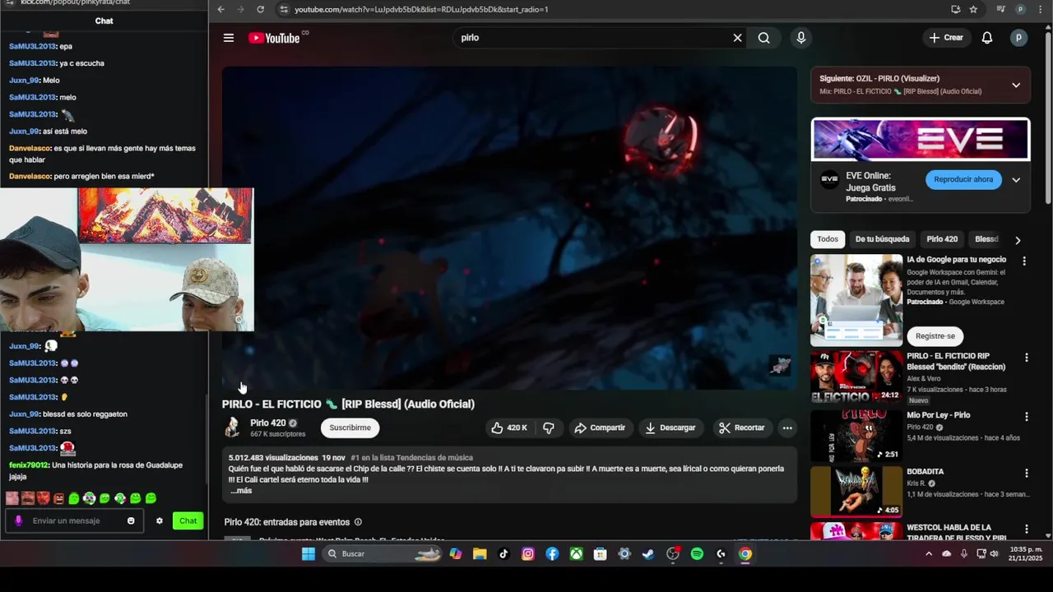Screen dimensions: 1053x592
Task: Select the 'De tu búsqueda' filter chip
Action: pyautogui.click(x=882, y=239)
